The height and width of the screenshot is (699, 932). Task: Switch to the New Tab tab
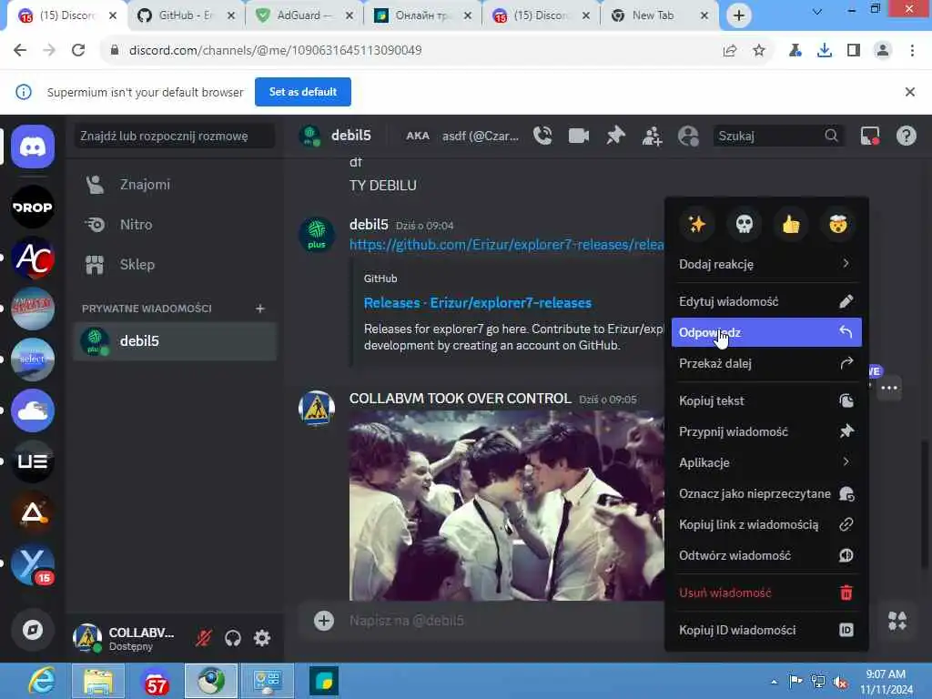tap(659, 15)
